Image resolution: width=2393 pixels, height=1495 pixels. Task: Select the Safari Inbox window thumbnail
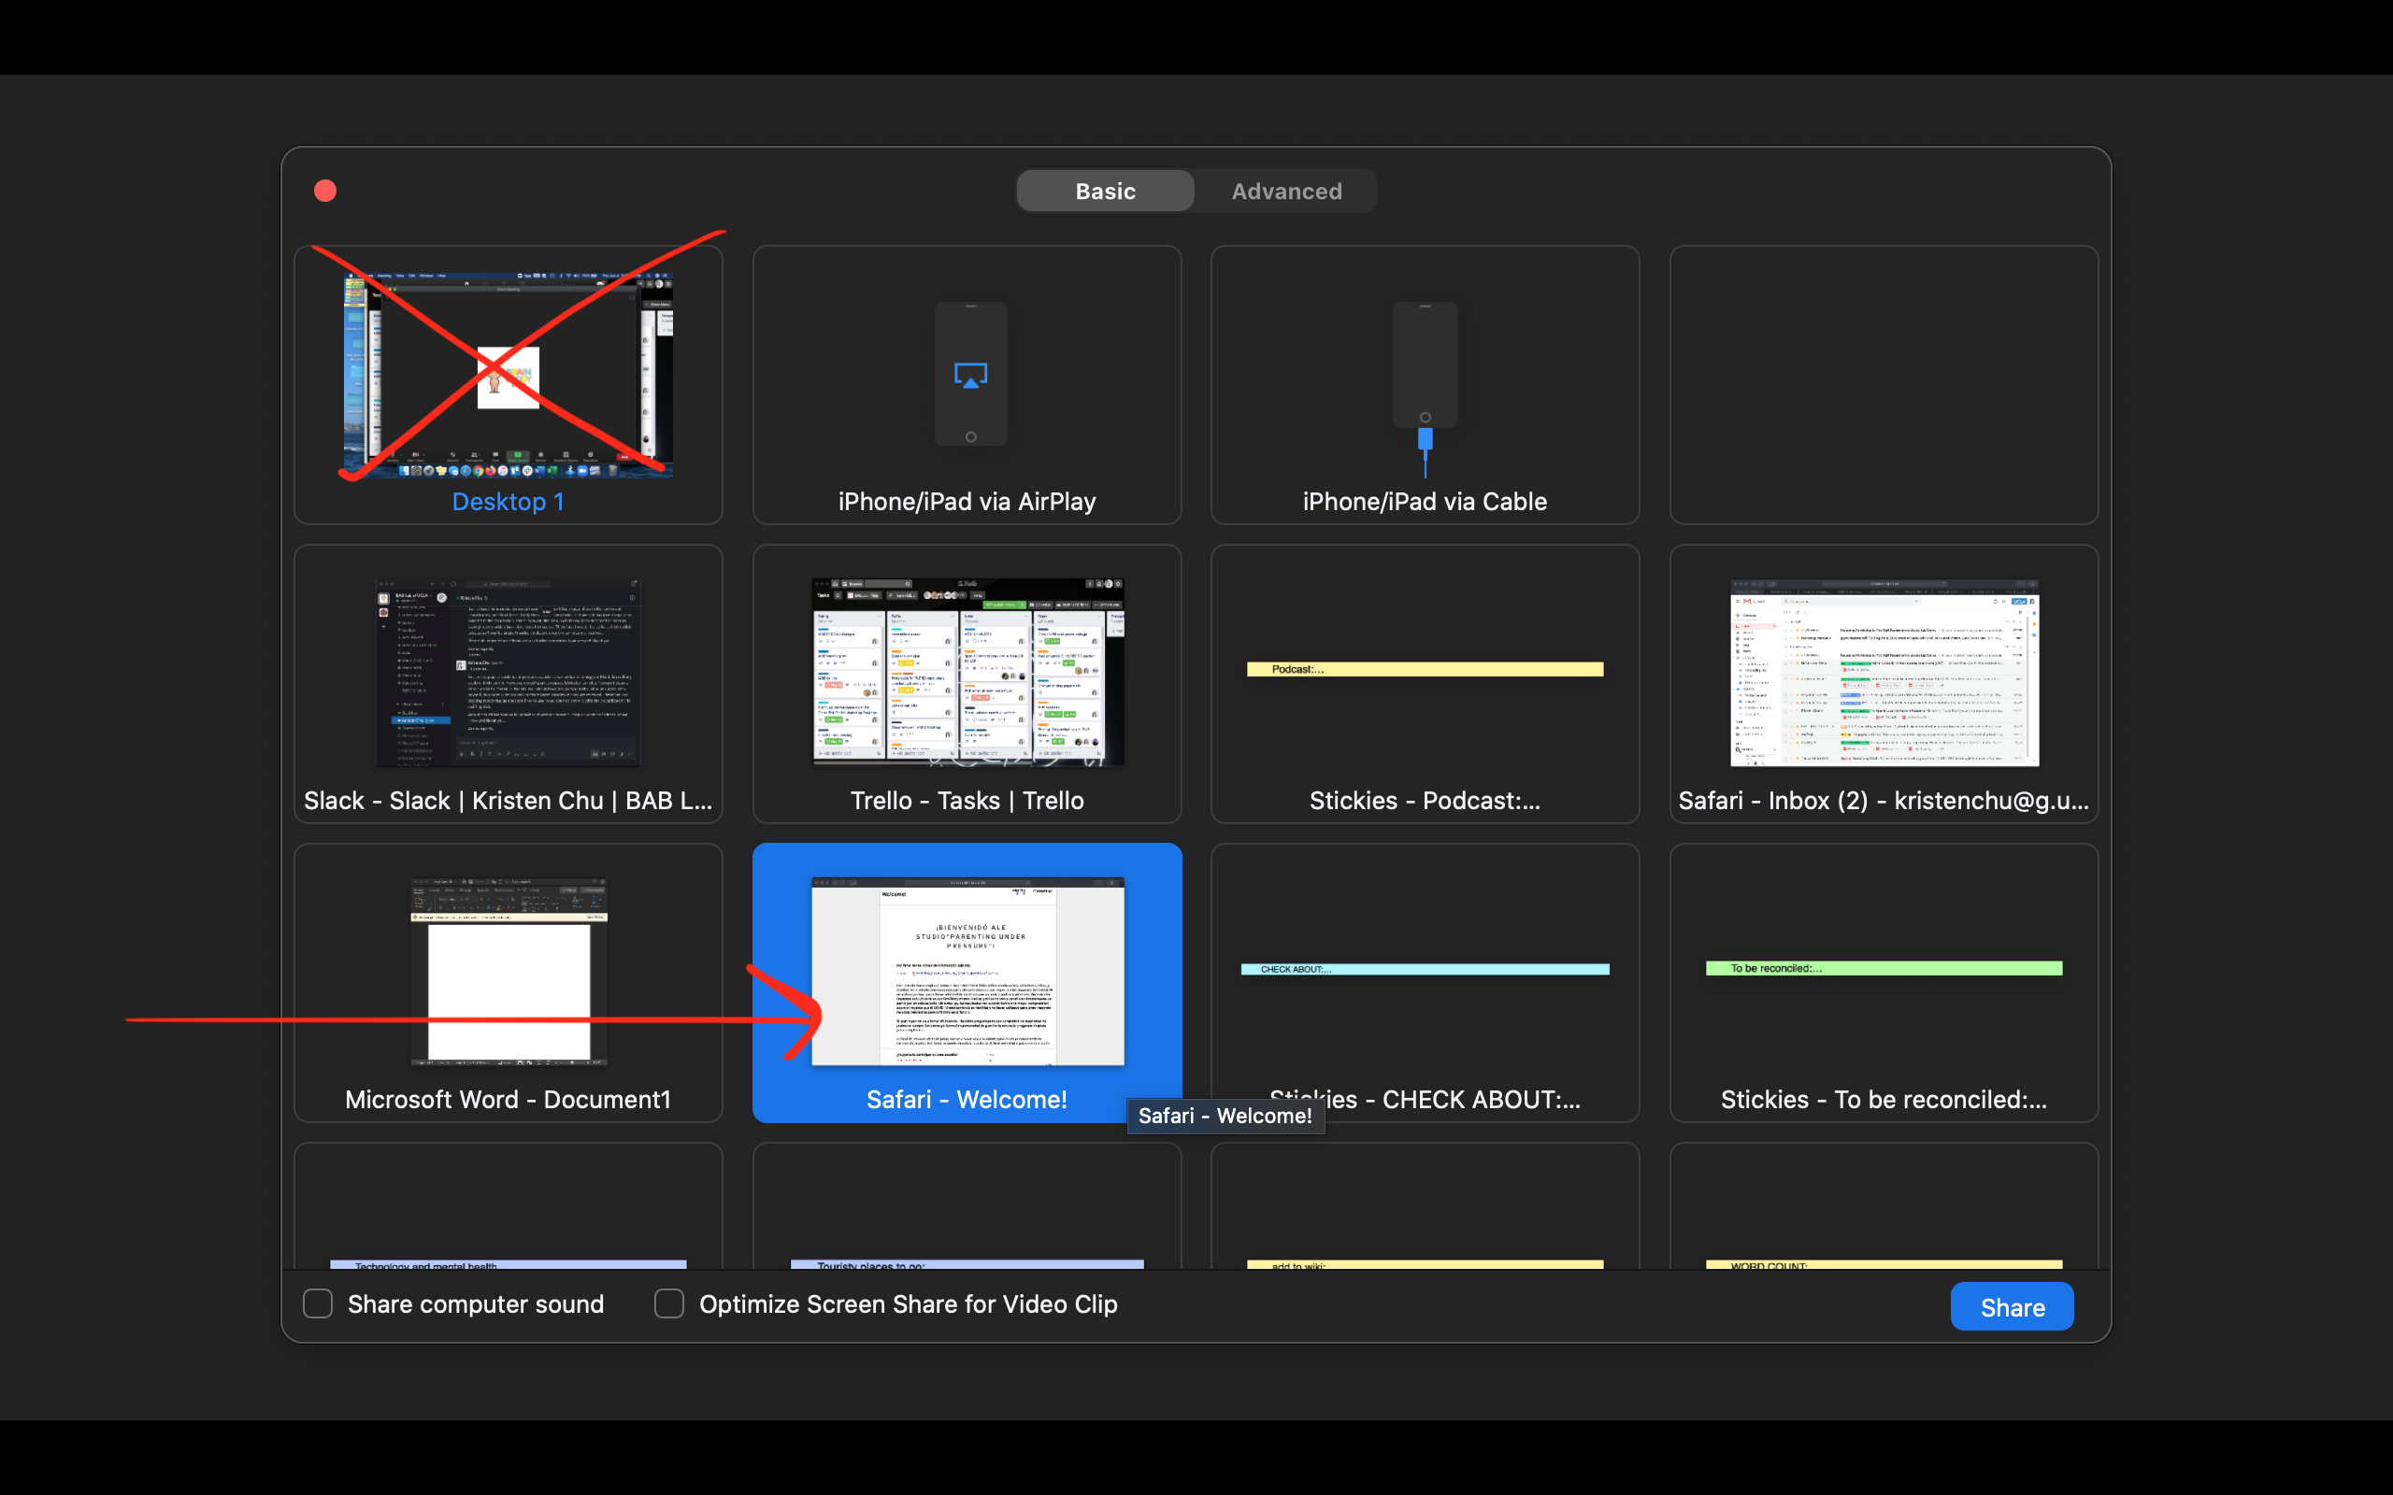1884,684
